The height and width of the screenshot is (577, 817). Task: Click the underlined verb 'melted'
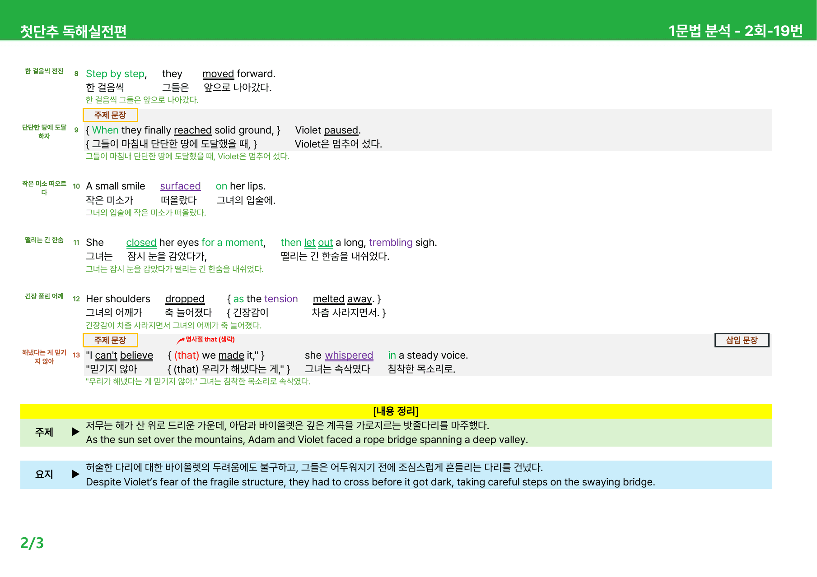pyautogui.click(x=329, y=299)
